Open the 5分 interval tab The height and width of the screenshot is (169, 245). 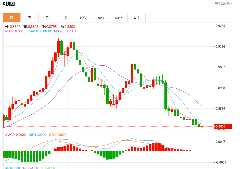coord(65,18)
